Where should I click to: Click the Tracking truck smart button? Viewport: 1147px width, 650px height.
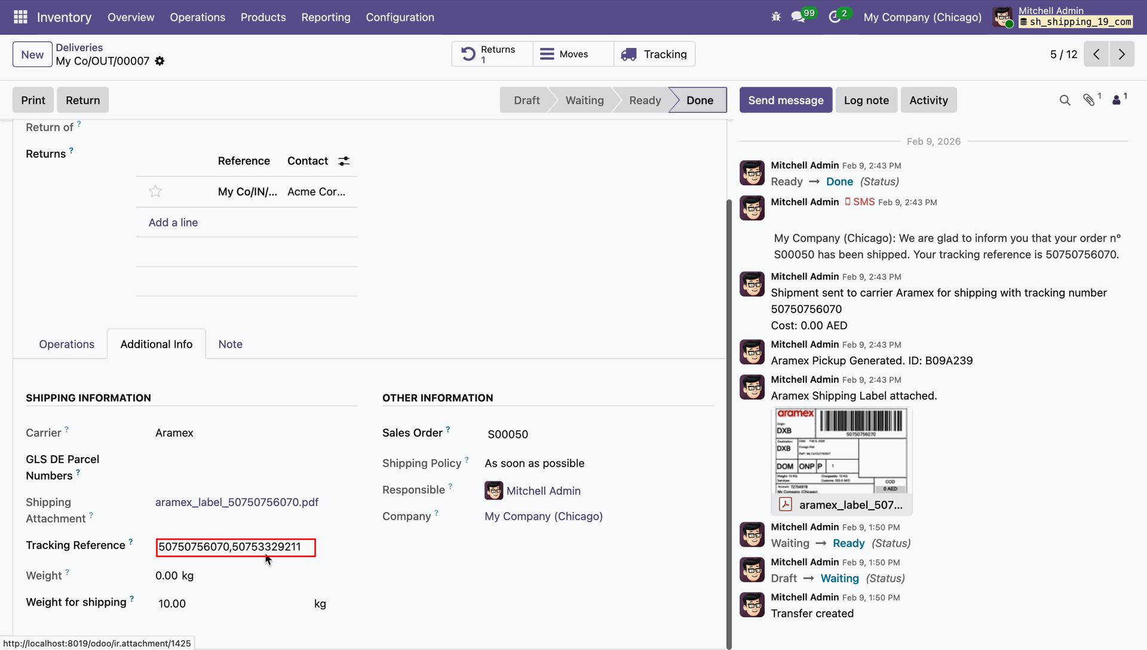coord(654,54)
